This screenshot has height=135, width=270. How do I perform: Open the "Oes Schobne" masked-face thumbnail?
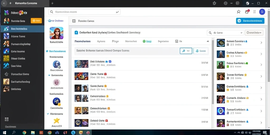(x=81, y=64)
